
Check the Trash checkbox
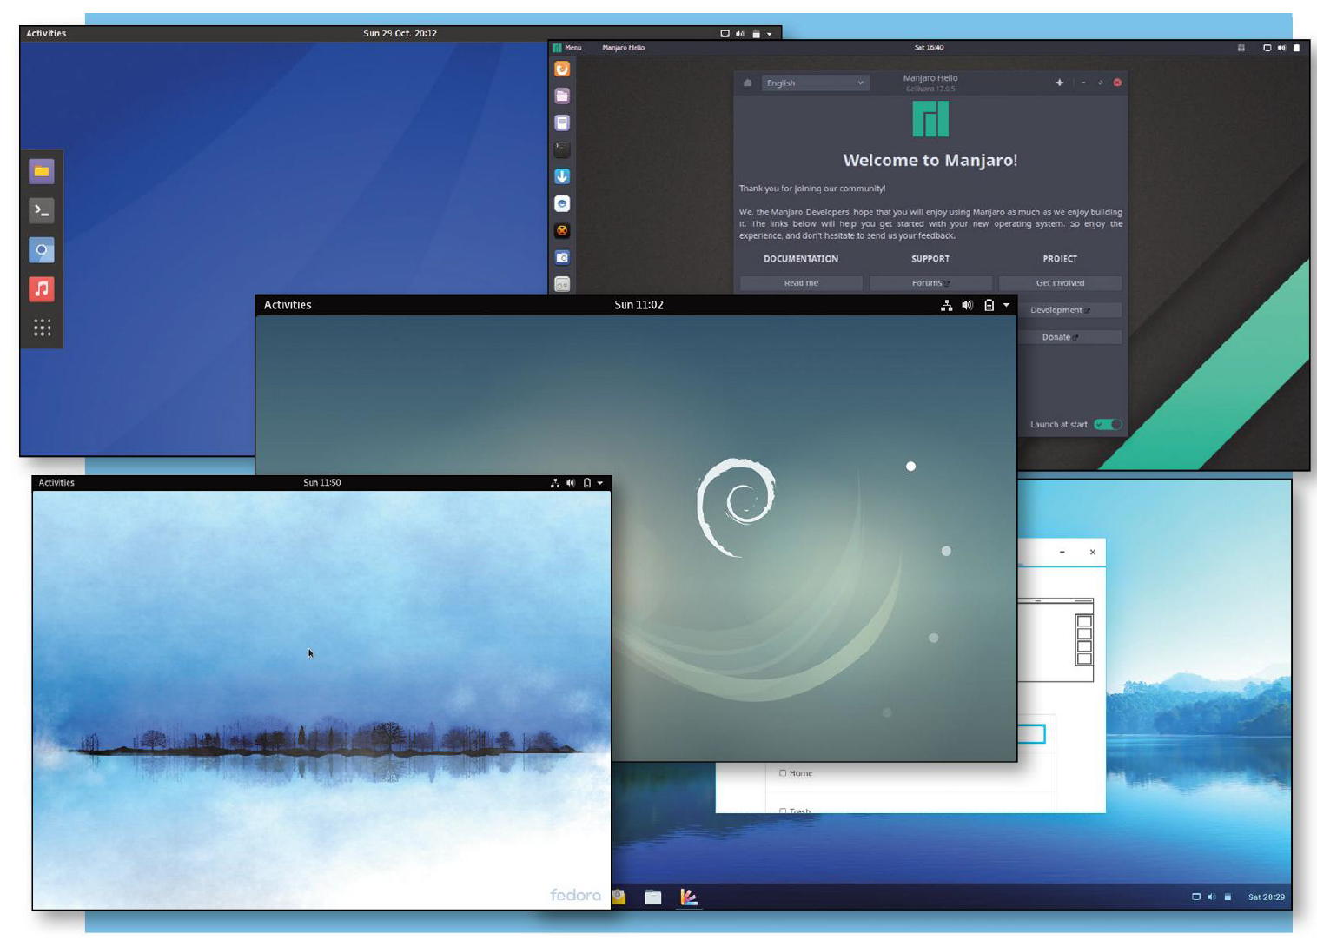[783, 811]
